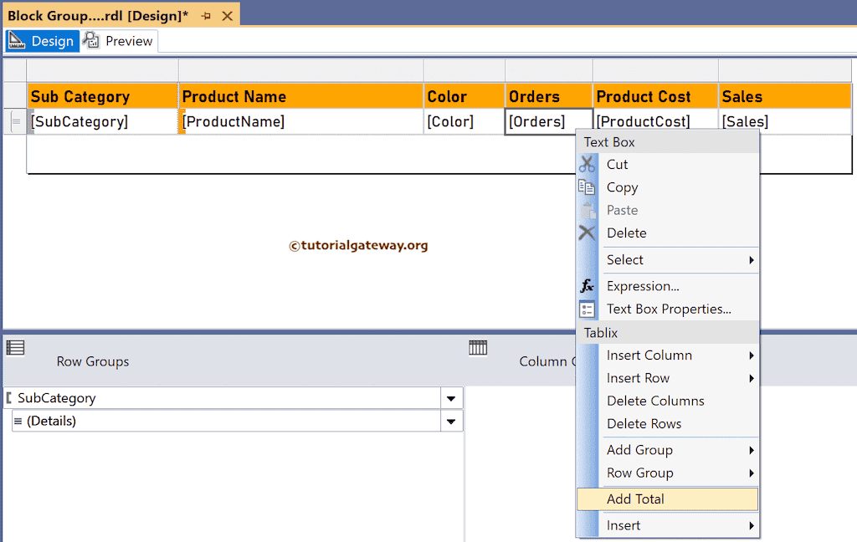Click the Design tab icon

(x=17, y=40)
